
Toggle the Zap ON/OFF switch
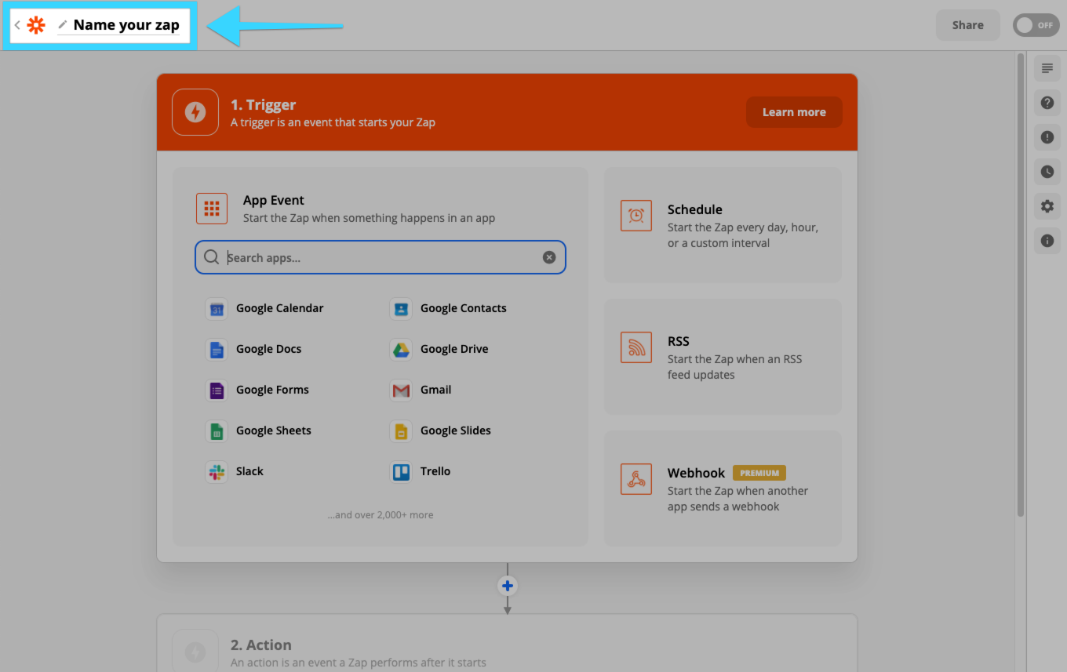tap(1036, 25)
